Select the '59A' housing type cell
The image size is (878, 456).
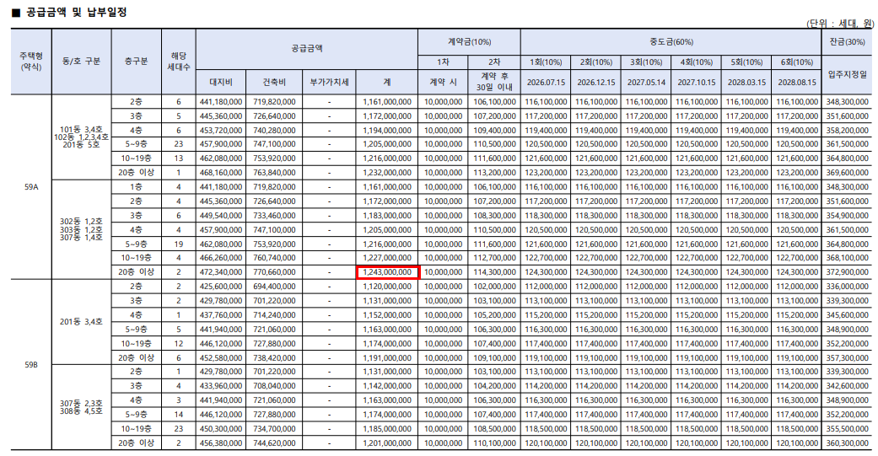coord(31,187)
